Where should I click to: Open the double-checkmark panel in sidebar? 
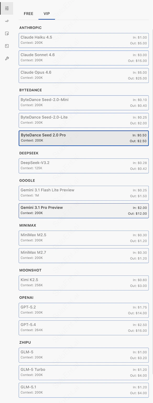6,21
